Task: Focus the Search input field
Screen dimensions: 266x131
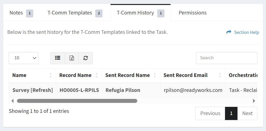Action: 226,58
